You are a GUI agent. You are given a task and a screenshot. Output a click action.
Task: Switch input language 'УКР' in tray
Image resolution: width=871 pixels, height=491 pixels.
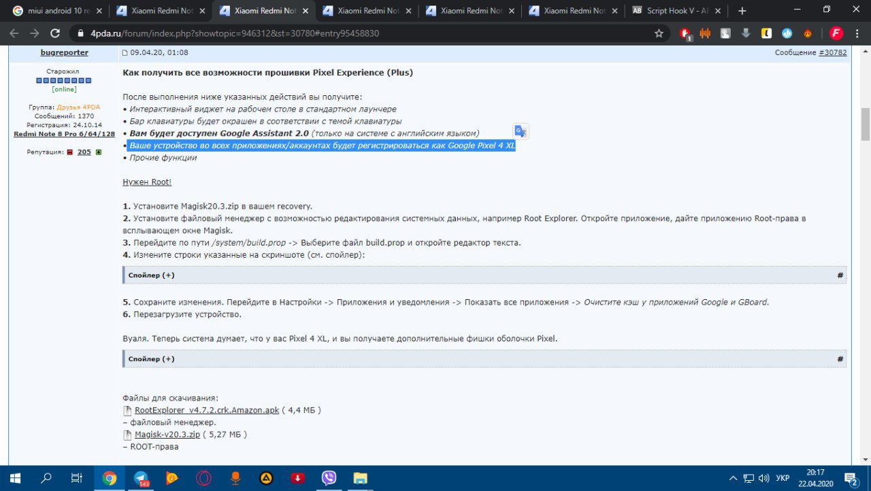(x=783, y=478)
